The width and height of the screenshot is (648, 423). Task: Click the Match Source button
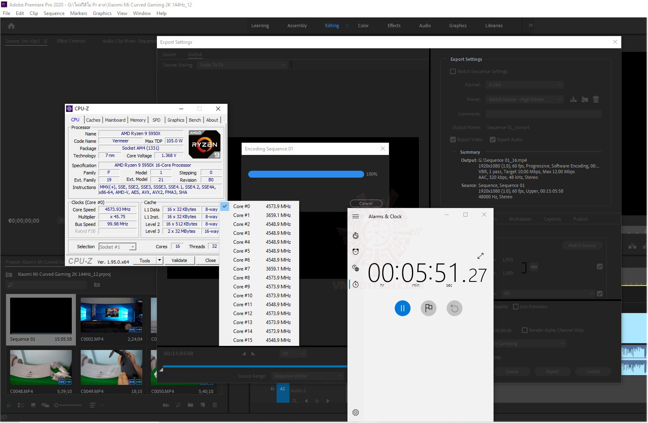(582, 245)
